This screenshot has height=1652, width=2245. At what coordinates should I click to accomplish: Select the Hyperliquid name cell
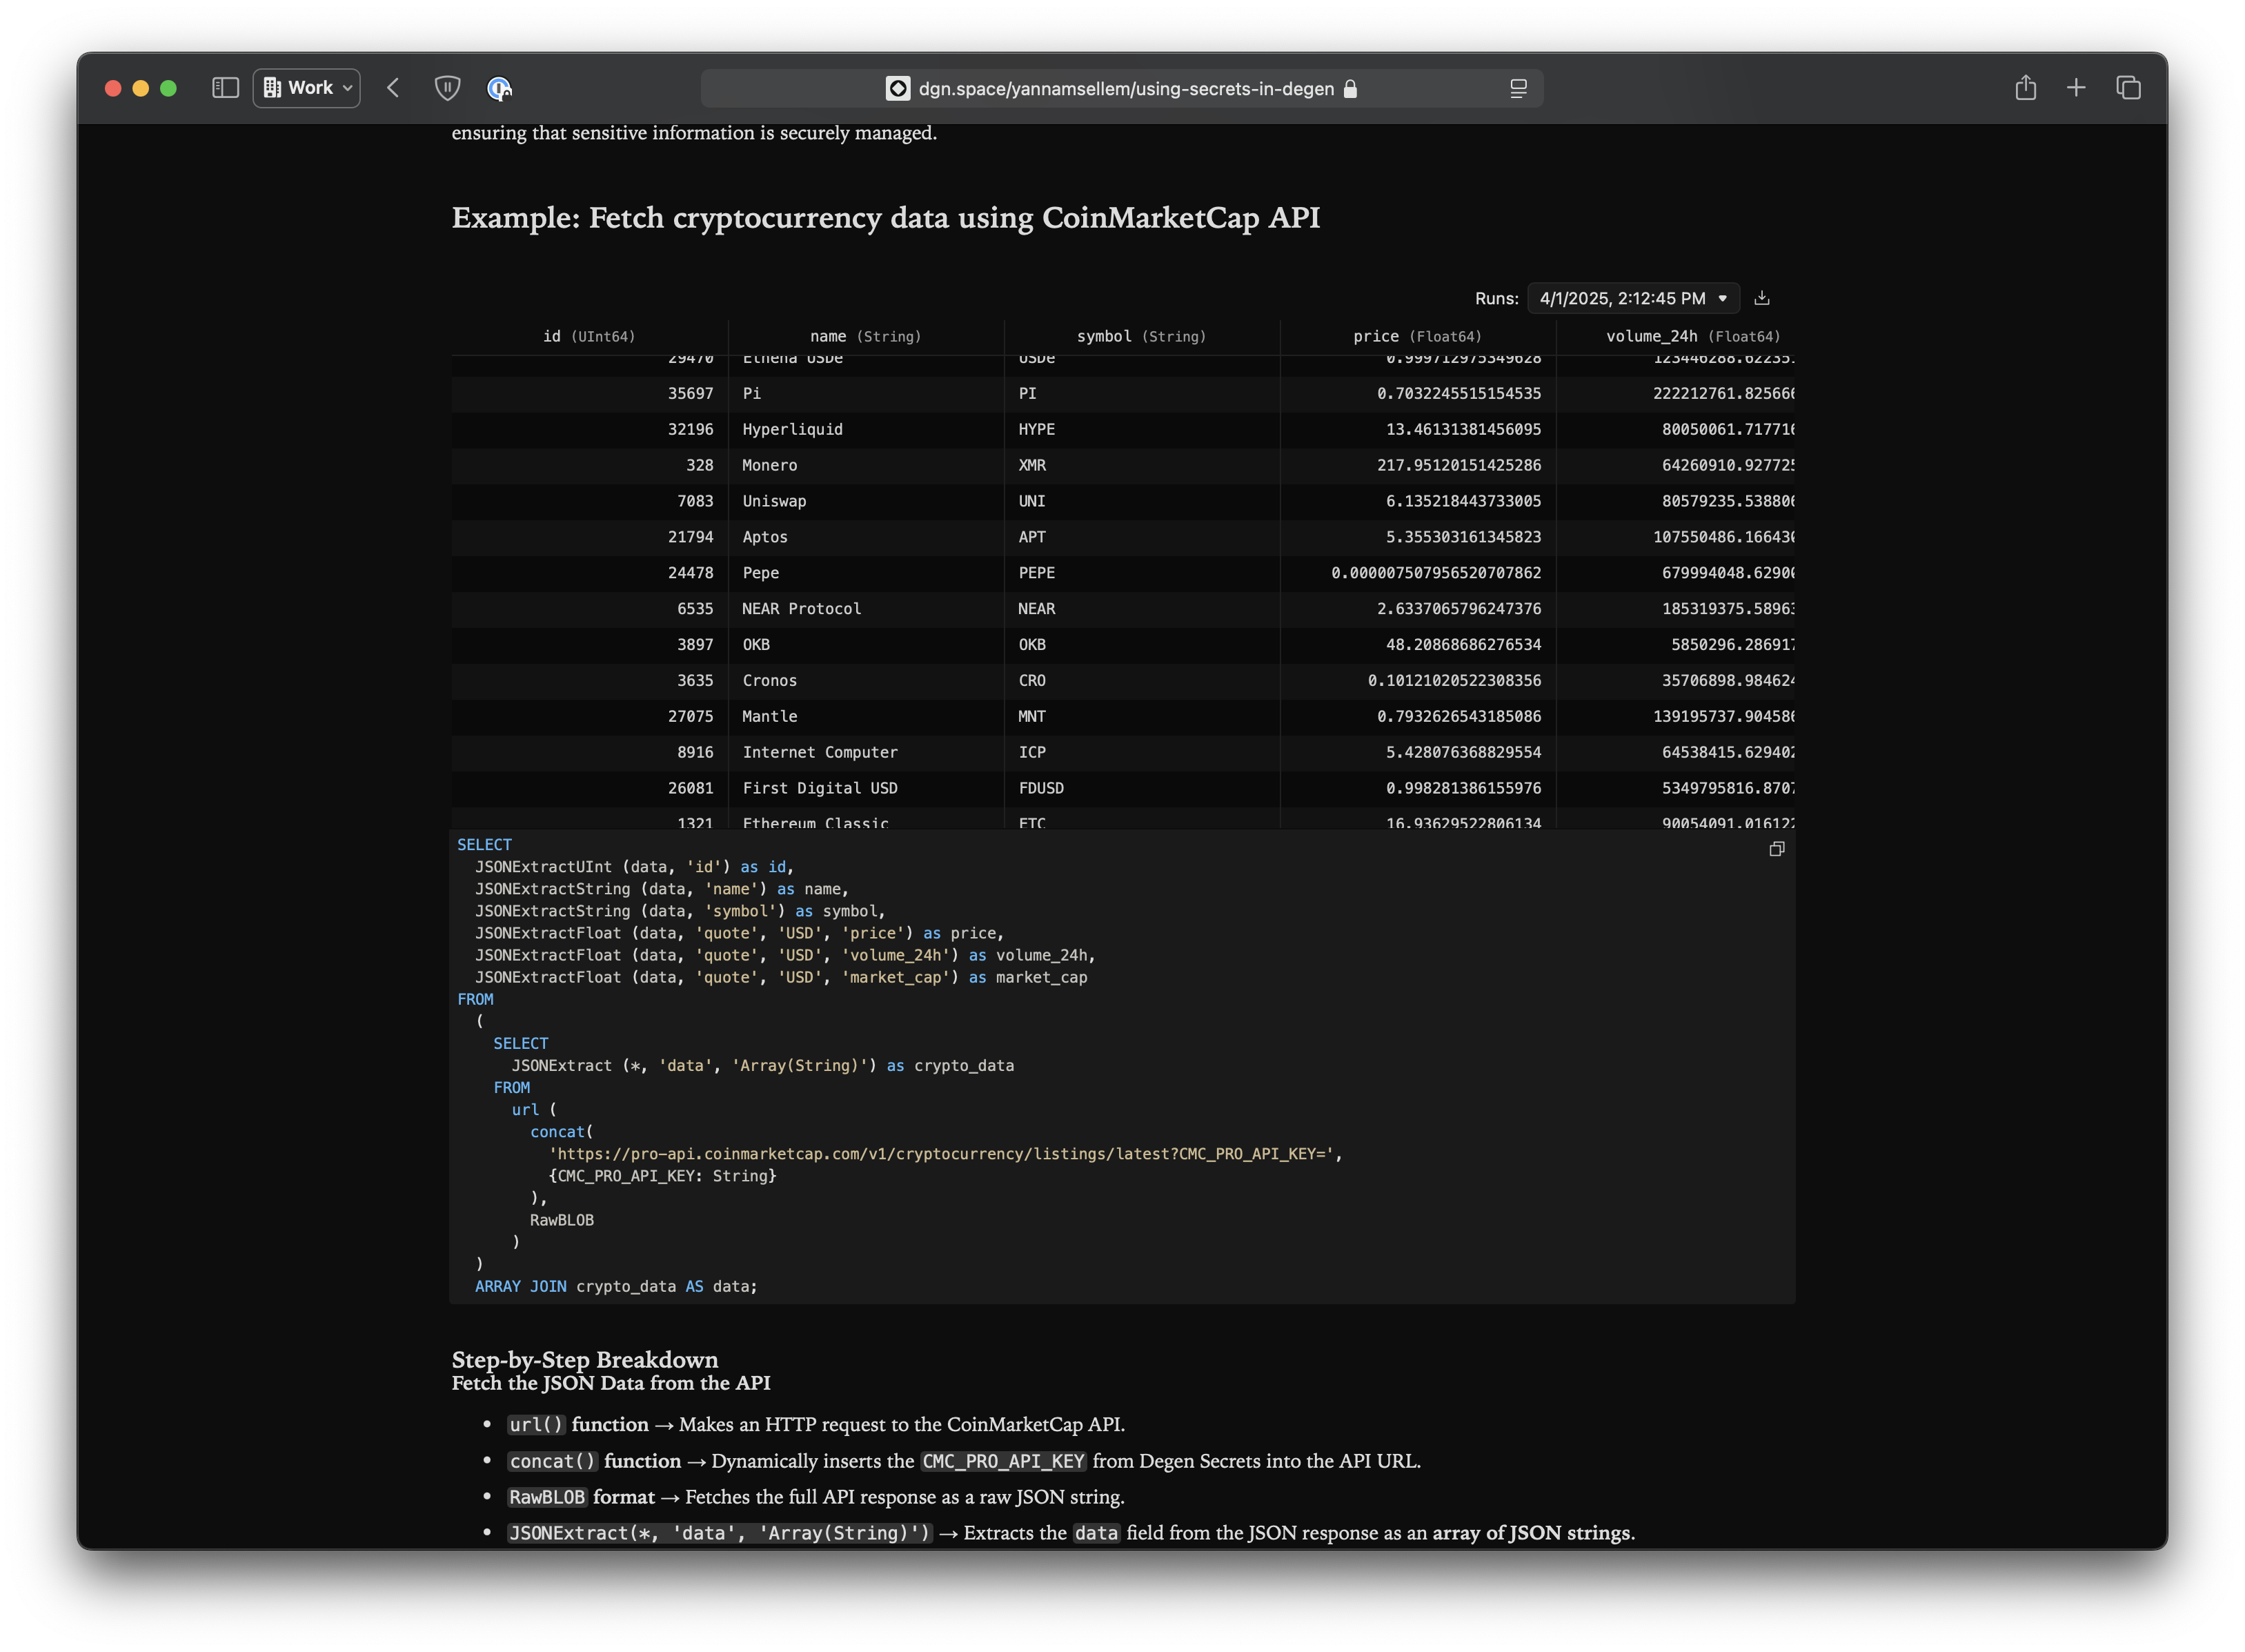pyautogui.click(x=866, y=429)
